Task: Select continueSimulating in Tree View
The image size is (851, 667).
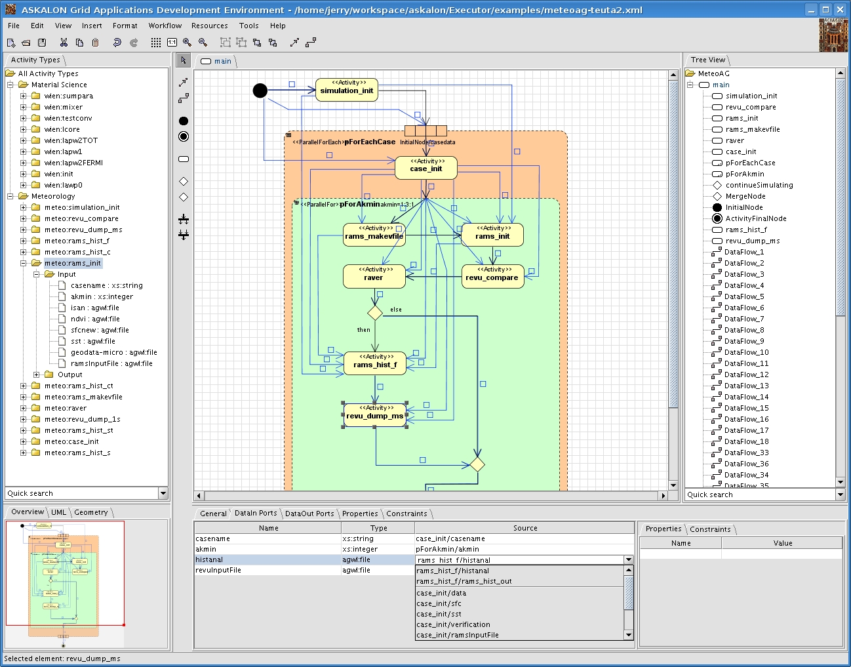Action: pyautogui.click(x=759, y=185)
